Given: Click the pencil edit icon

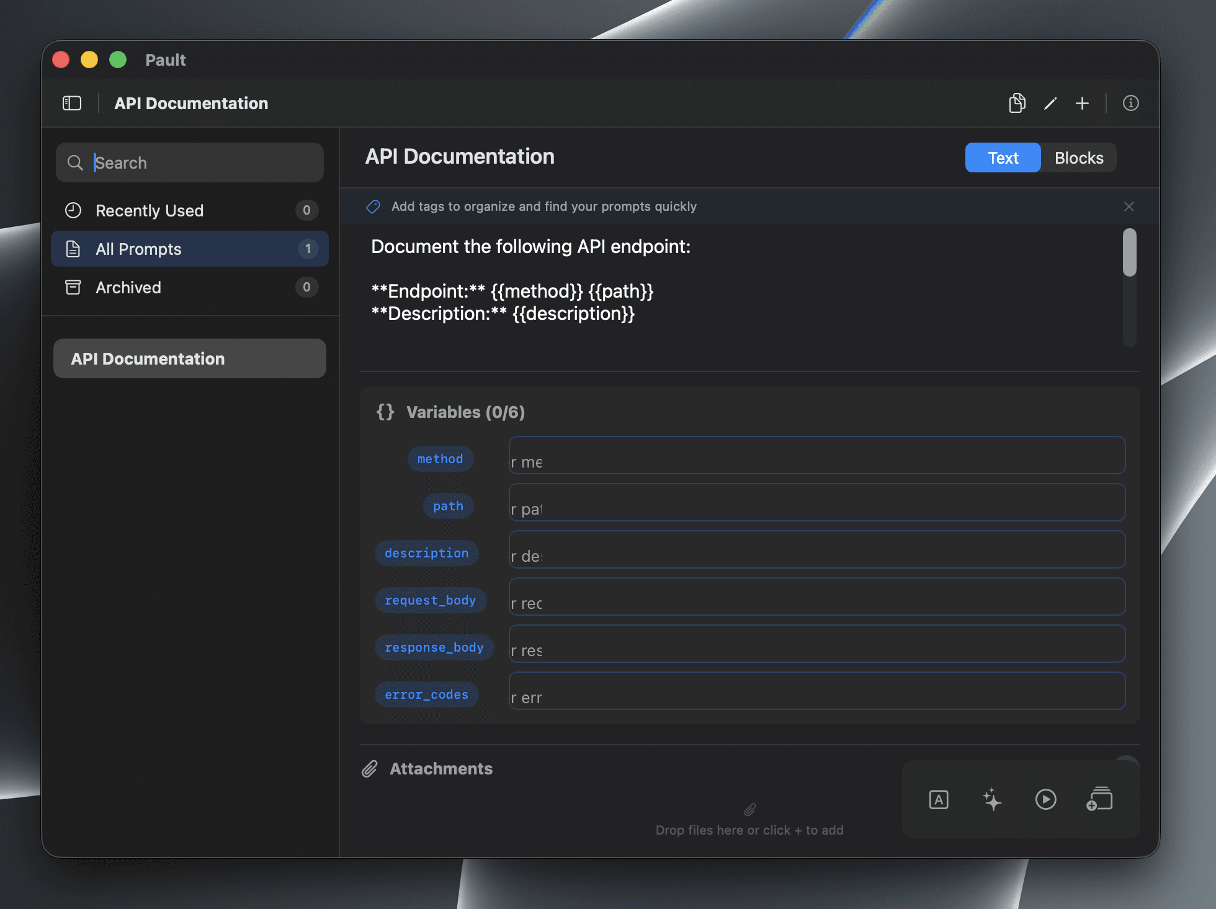Looking at the screenshot, I should click(x=1050, y=103).
